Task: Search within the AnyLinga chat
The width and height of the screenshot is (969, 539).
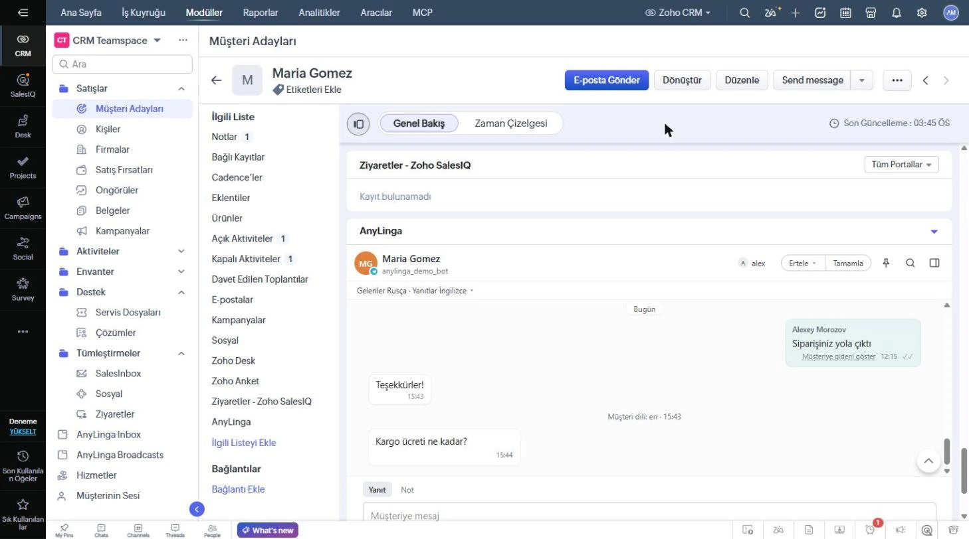Action: pyautogui.click(x=911, y=263)
